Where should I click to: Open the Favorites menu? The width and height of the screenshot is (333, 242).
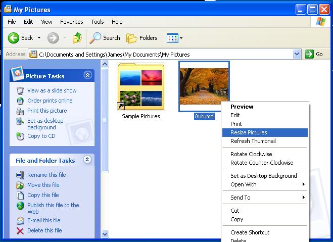coord(71,22)
